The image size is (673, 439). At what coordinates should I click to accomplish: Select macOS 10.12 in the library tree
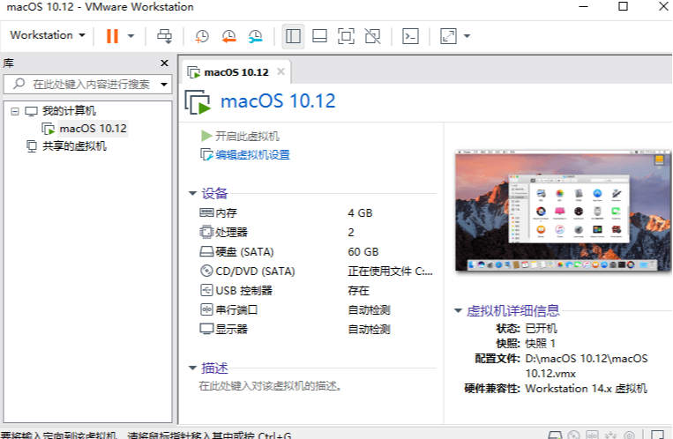point(93,129)
